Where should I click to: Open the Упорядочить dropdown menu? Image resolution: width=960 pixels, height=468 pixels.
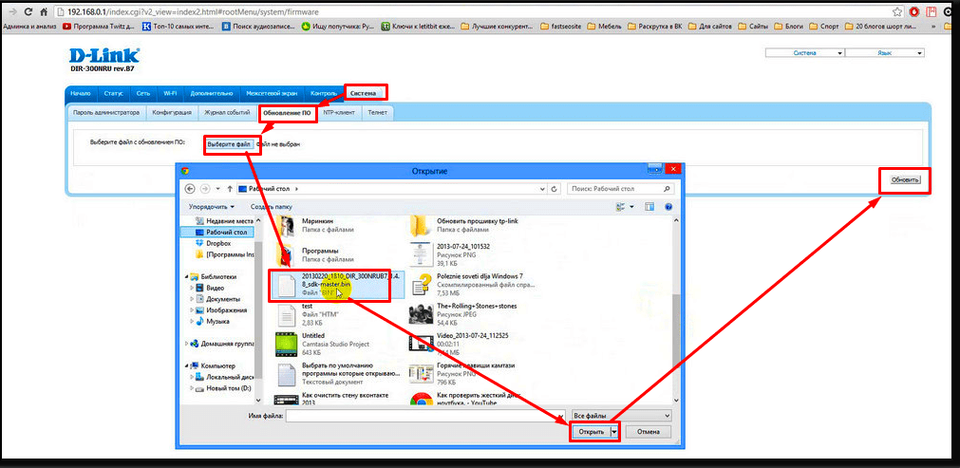[212, 206]
